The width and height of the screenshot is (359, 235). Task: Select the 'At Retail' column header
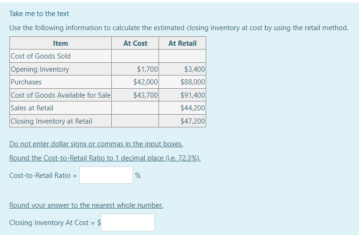coord(182,43)
